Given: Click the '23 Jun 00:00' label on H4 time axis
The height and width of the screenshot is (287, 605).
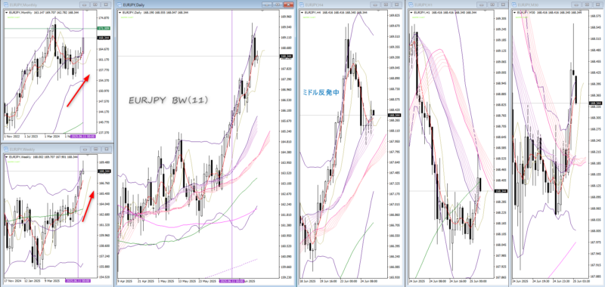Looking at the screenshot, I should (348, 281).
